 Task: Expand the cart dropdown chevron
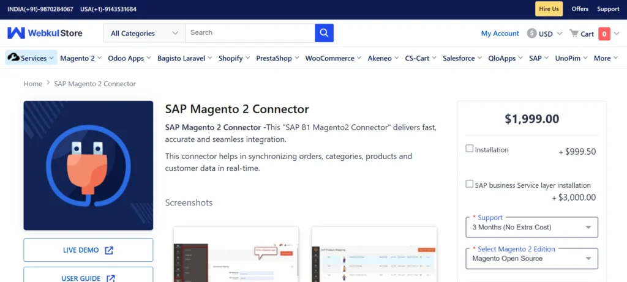pos(617,34)
